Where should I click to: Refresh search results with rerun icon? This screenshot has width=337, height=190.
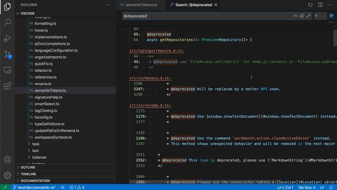tap(310, 5)
